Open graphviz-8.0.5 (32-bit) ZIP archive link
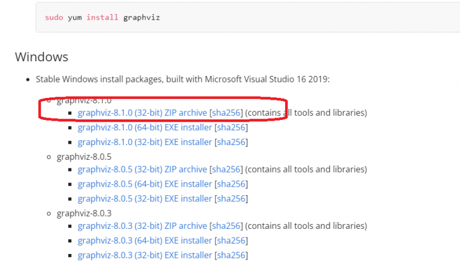The image size is (460, 265). [x=142, y=170]
